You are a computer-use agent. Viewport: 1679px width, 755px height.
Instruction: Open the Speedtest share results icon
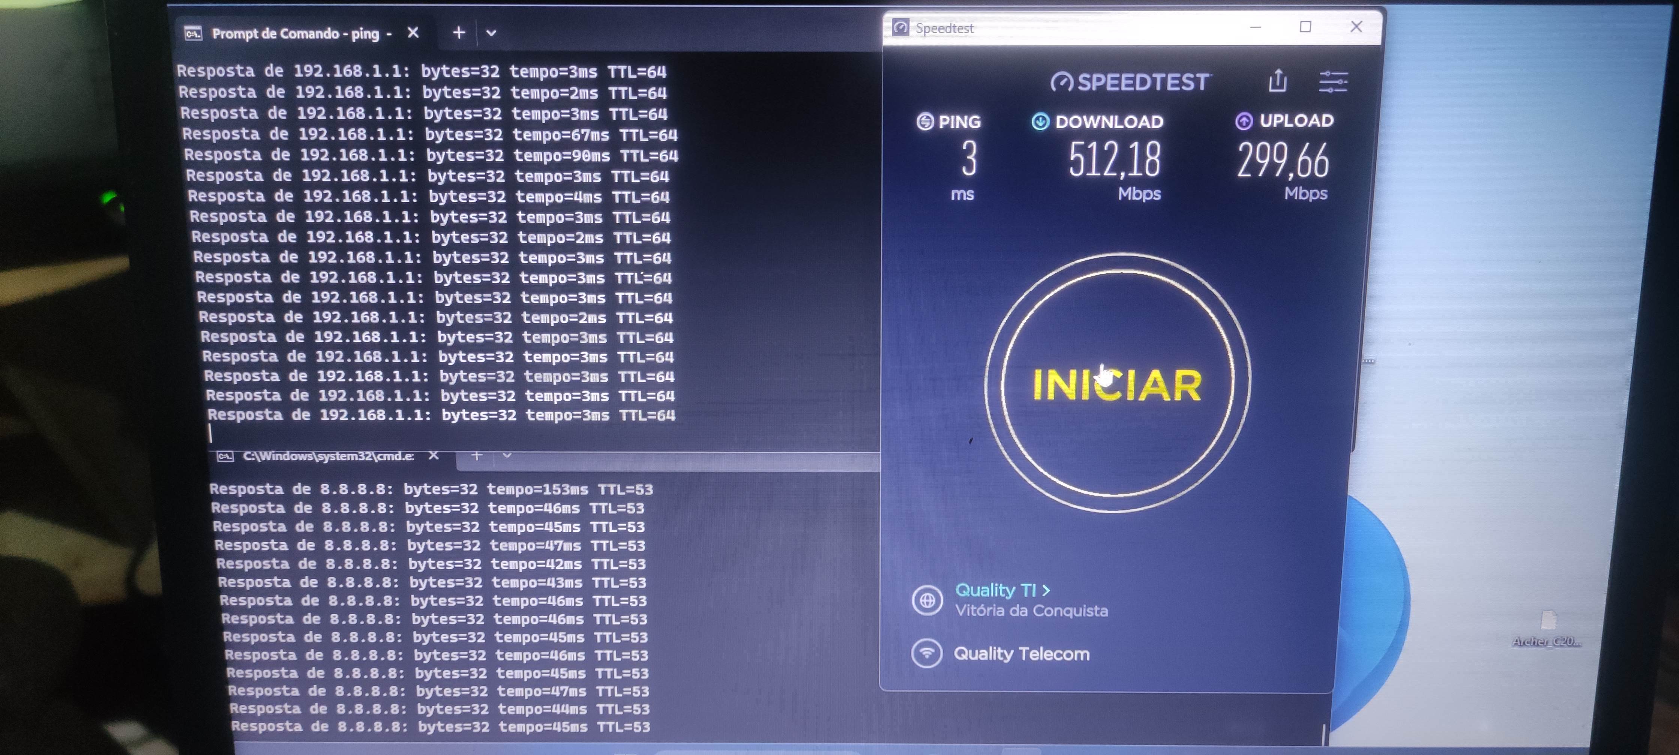point(1278,81)
